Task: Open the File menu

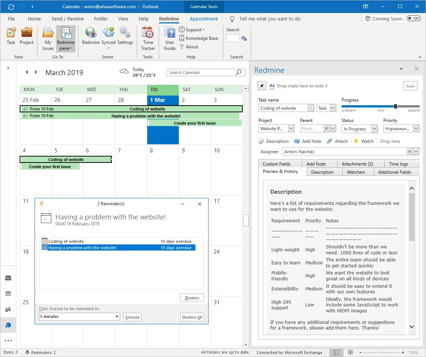Action: point(11,19)
